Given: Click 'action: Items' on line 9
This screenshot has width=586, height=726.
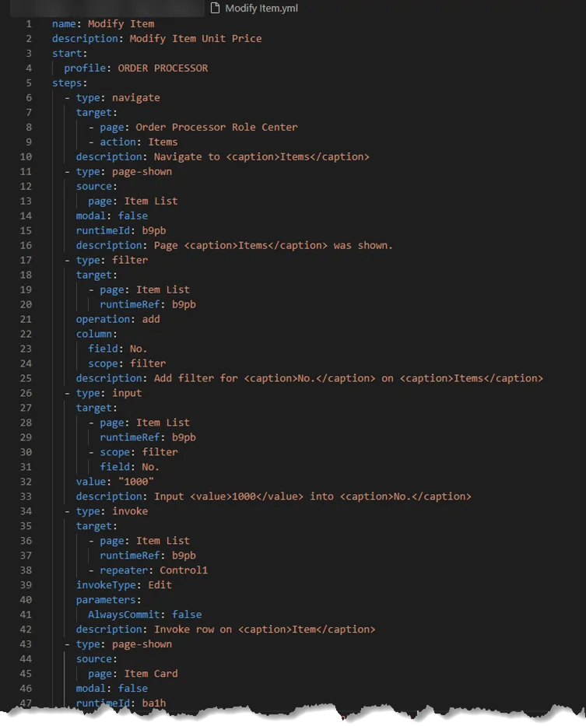Looking at the screenshot, I should 139,142.
